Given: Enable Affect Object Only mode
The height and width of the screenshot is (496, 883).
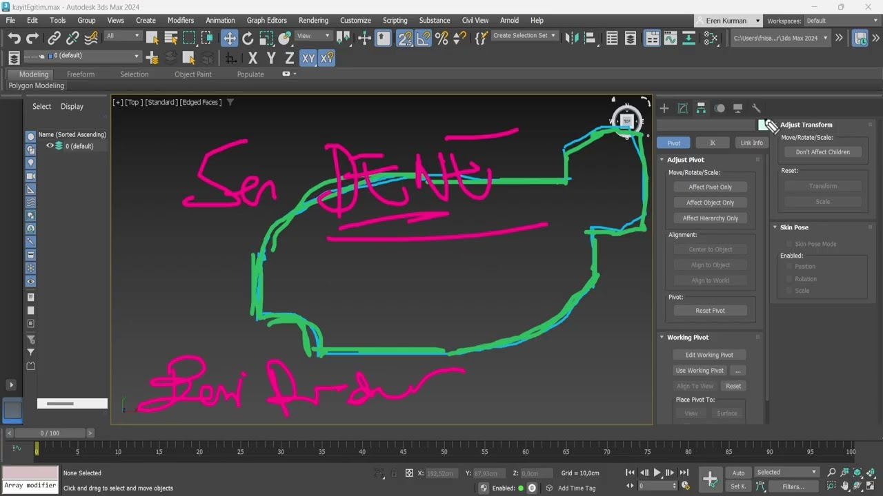Looking at the screenshot, I should coord(710,203).
